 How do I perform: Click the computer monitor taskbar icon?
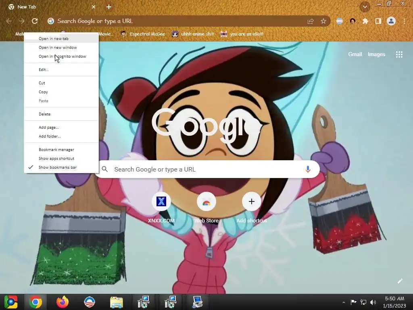(x=197, y=302)
